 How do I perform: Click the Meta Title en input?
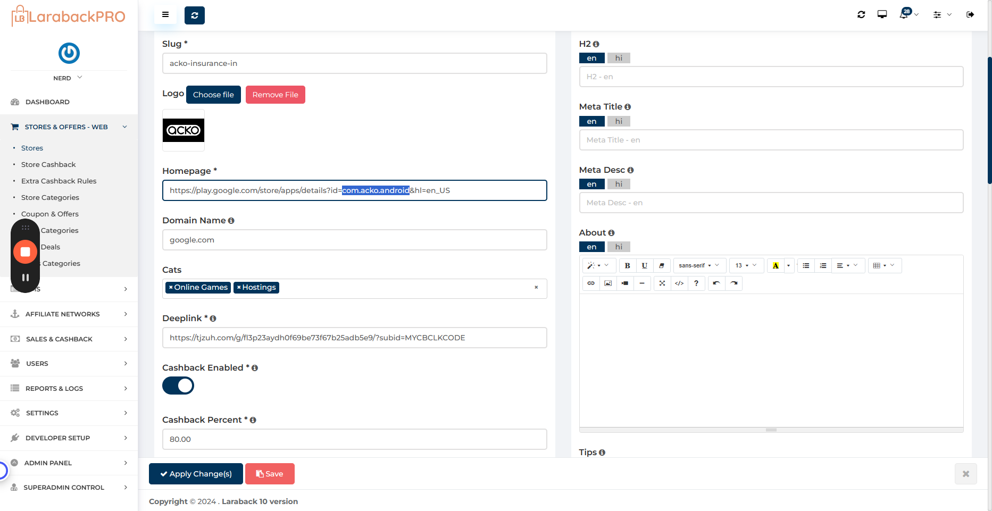[771, 140]
